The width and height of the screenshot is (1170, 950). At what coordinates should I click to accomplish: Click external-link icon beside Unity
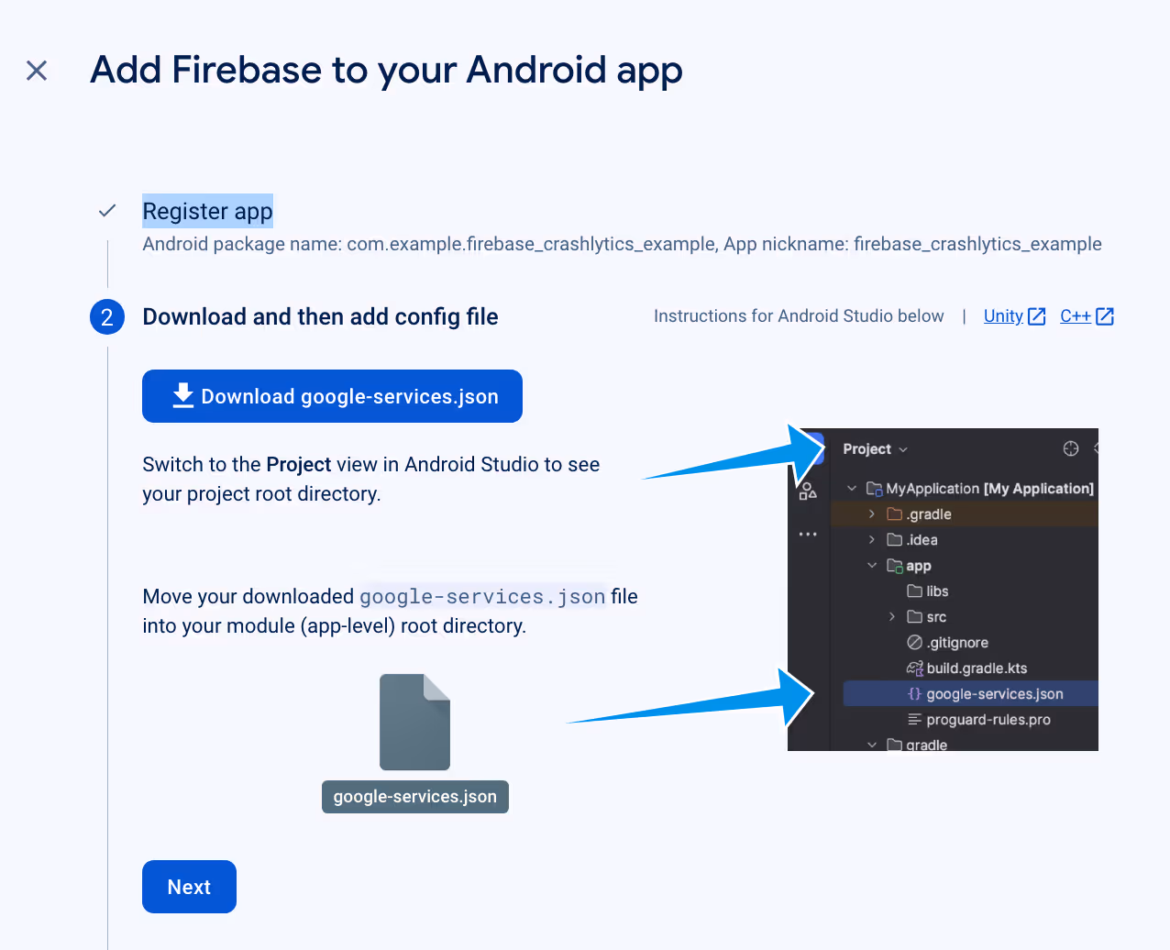1037,316
